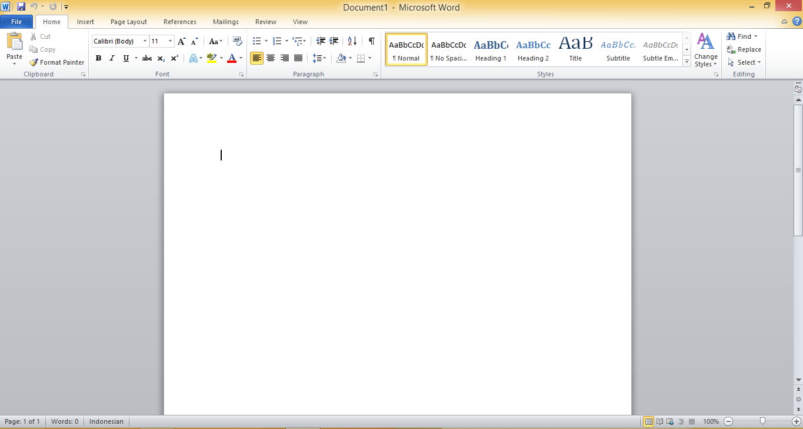Select center text alignment

click(271, 58)
